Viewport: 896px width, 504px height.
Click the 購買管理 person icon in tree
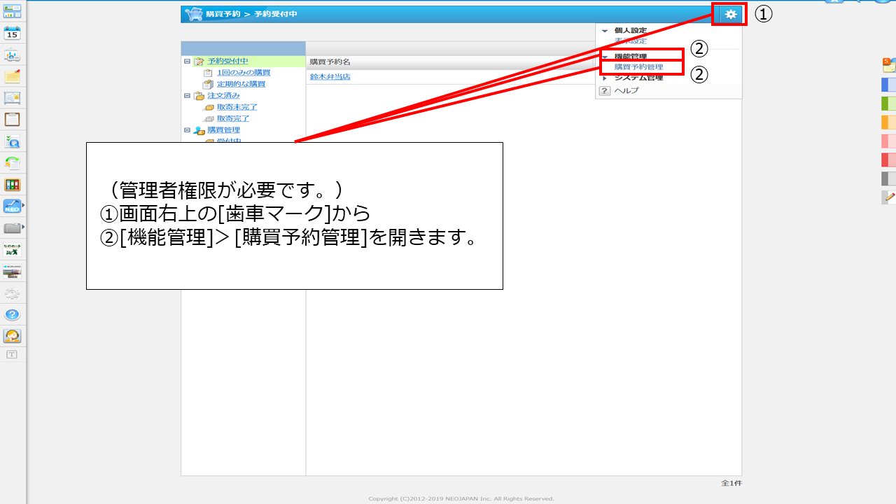coord(199,130)
